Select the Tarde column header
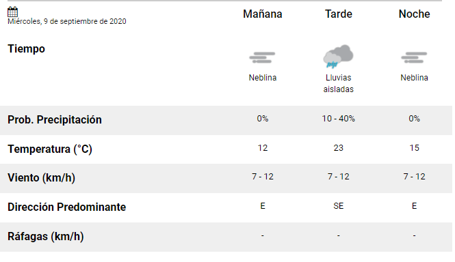The image size is (455, 262). [x=339, y=14]
